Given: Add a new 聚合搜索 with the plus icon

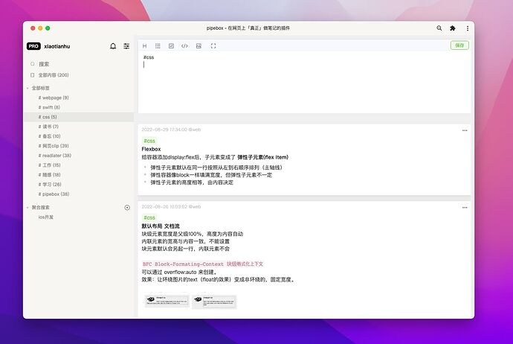Looking at the screenshot, I should pyautogui.click(x=127, y=207).
